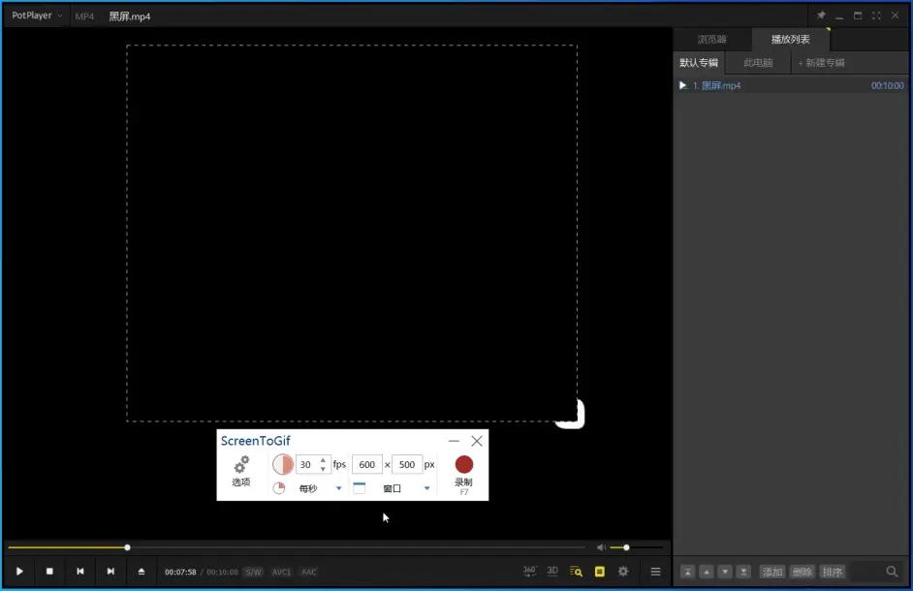The height and width of the screenshot is (591, 913).
Task: Move playlist item down
Action: coord(725,572)
